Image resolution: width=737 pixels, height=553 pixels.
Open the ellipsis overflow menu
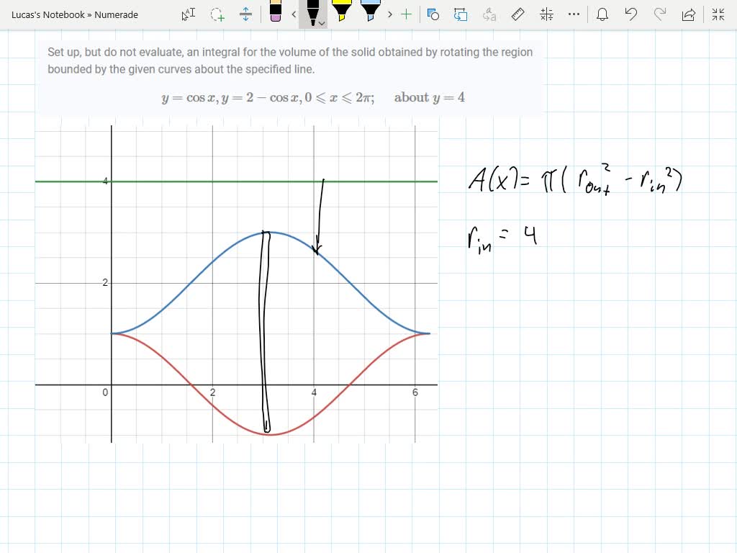(x=574, y=14)
